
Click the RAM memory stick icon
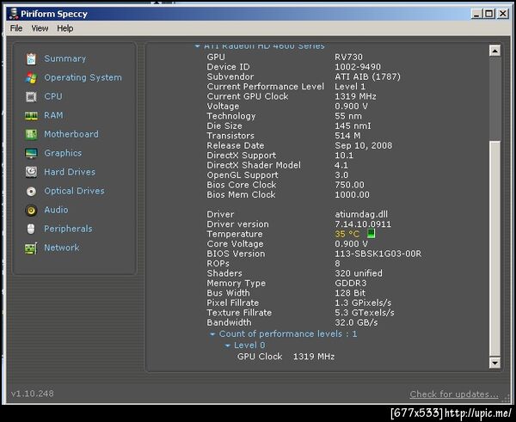point(31,116)
